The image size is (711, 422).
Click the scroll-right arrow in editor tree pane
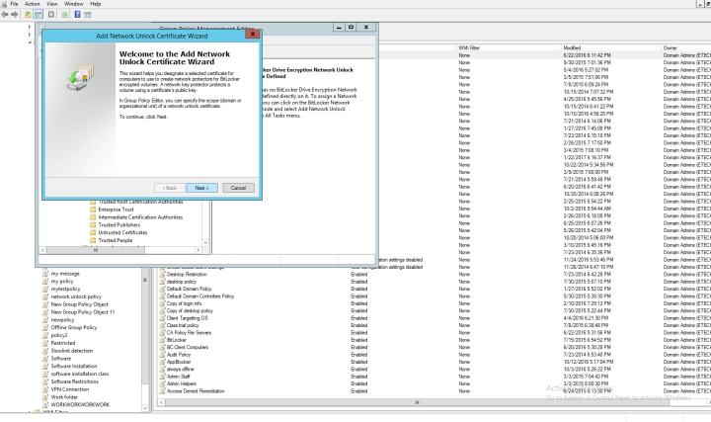click(197, 250)
